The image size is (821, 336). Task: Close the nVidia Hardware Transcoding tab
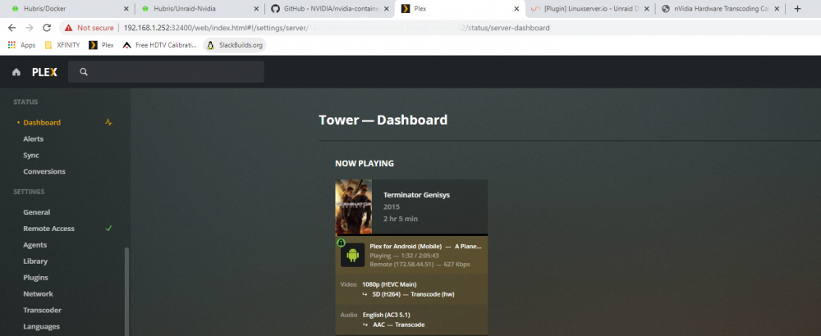(777, 9)
